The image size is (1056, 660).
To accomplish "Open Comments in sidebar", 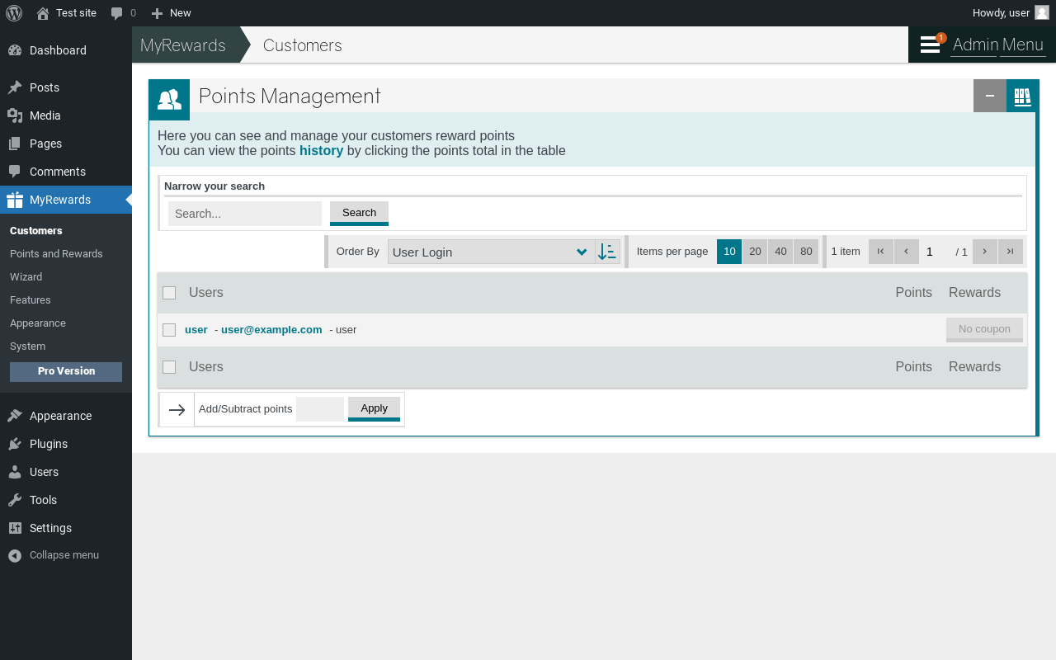I will click(x=66, y=172).
